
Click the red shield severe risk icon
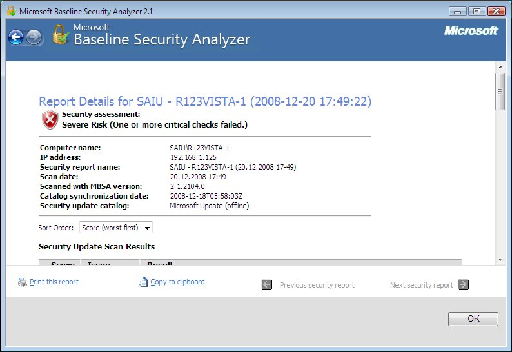(x=50, y=119)
